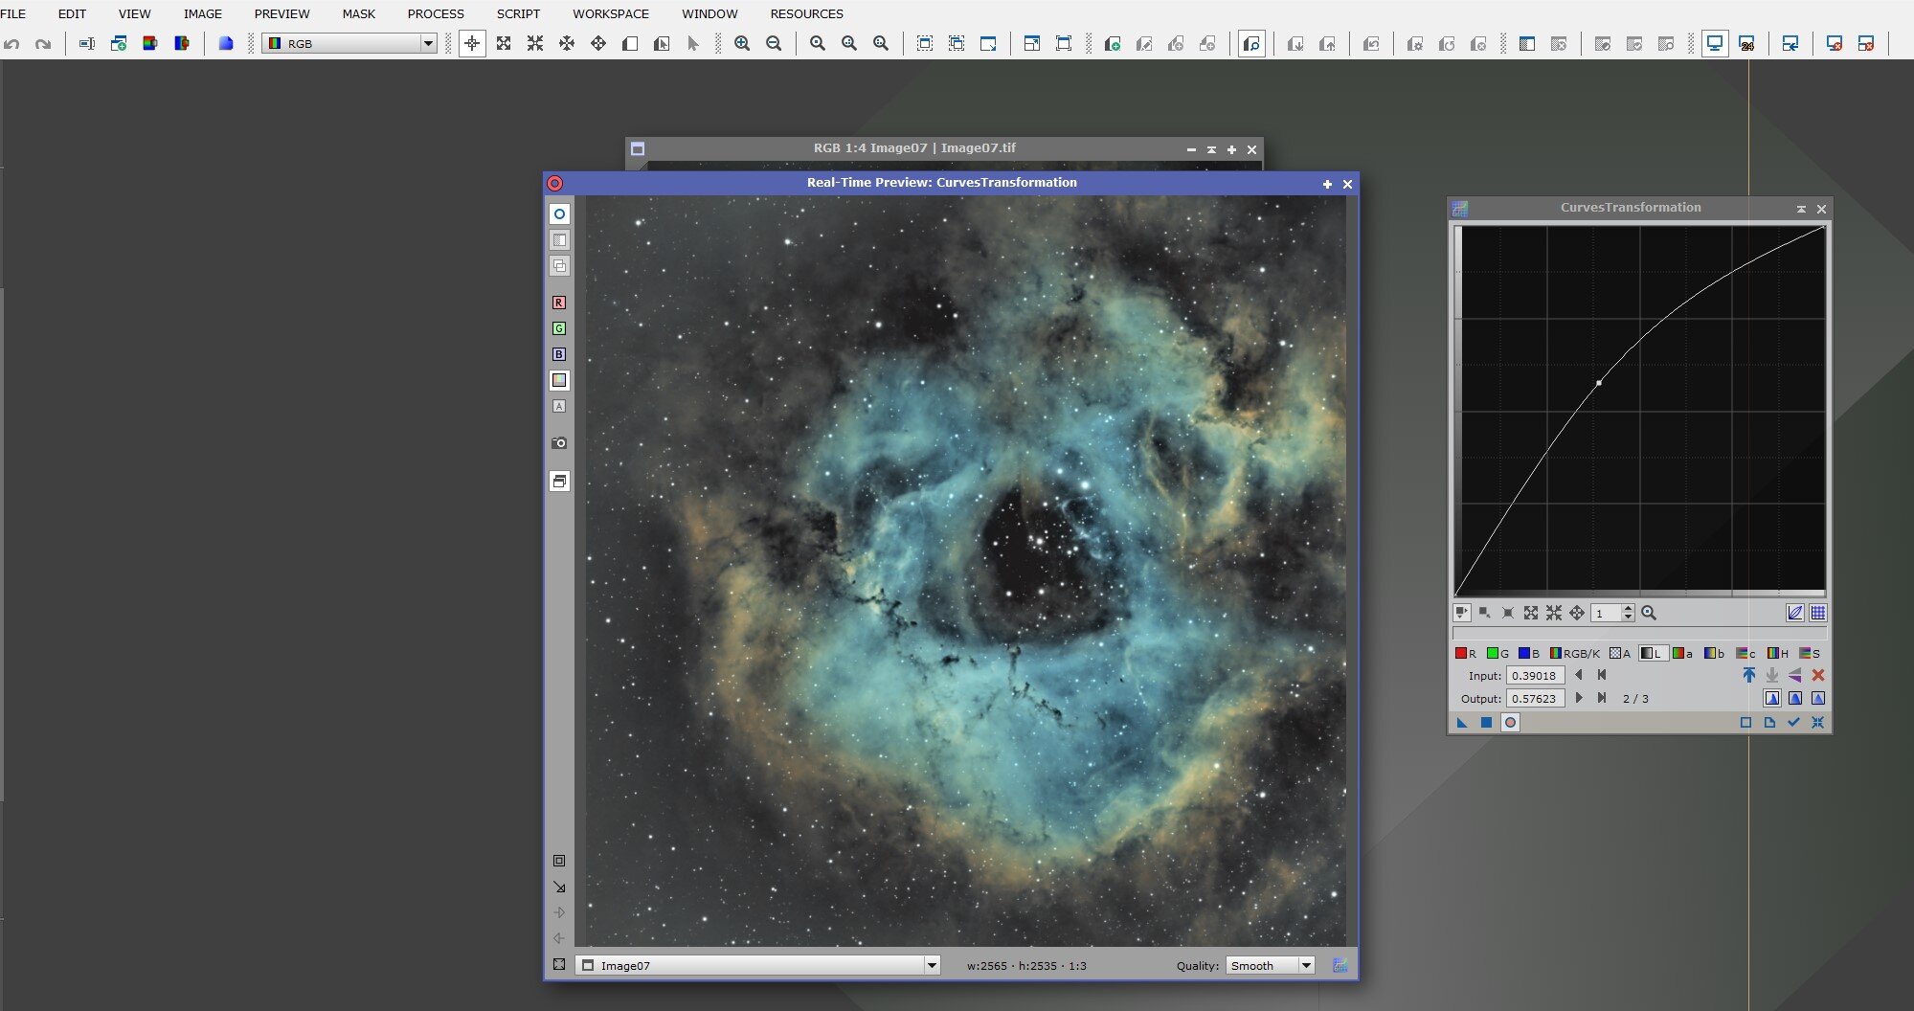This screenshot has height=1011, width=1914.
Task: Open the RGB channel dropdown in toolbar
Action: pos(428,44)
